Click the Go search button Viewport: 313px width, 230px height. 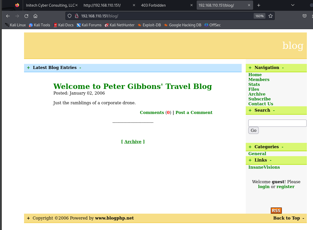coord(253,130)
